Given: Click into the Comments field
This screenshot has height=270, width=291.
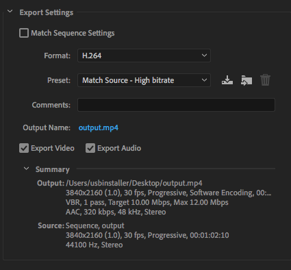Looking at the screenshot, I should pyautogui.click(x=176, y=105).
